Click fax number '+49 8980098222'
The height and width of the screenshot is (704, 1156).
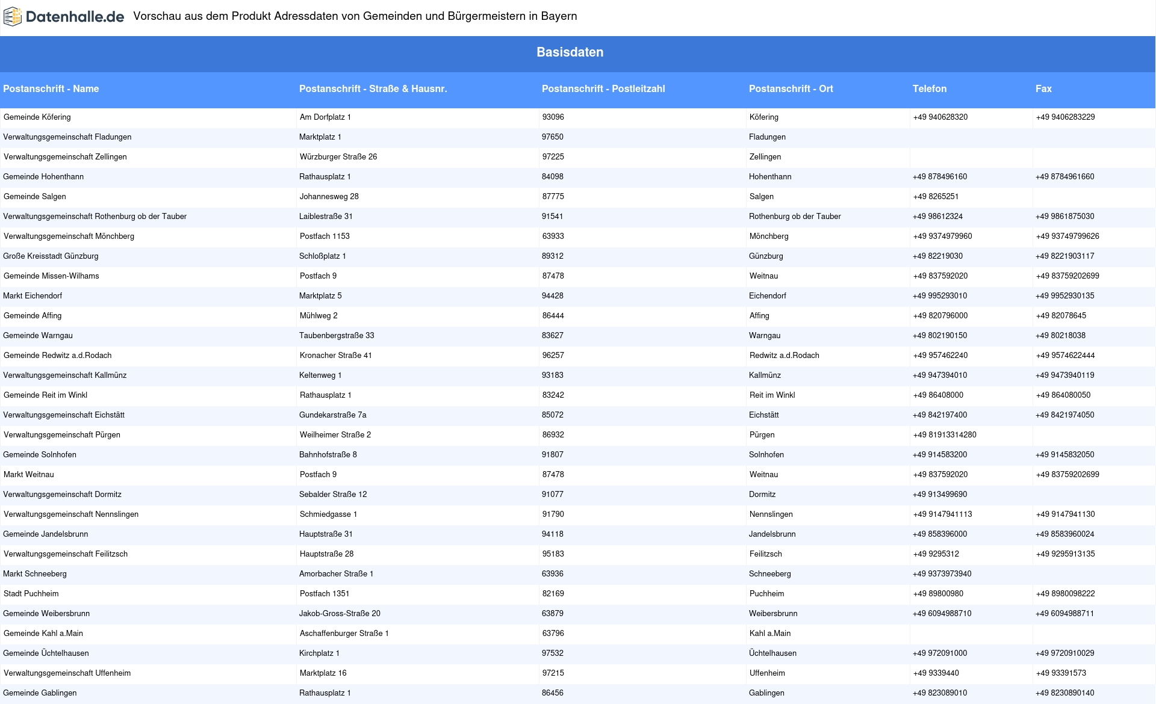tap(1066, 594)
